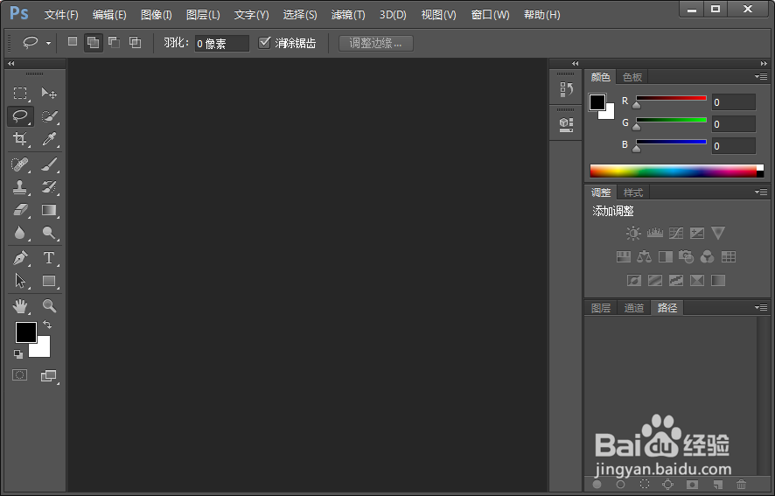Screen dimensions: 775x496
Task: Switch to the 图层 tab
Action: [601, 308]
